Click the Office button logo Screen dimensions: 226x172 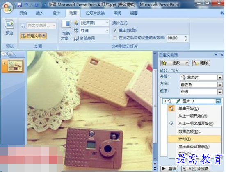tap(8, 8)
